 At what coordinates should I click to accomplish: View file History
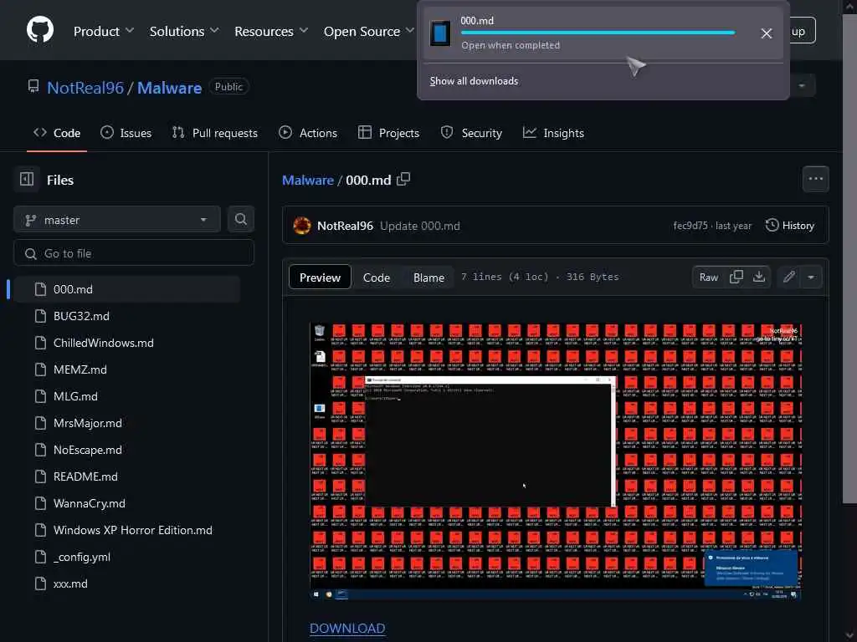790,226
